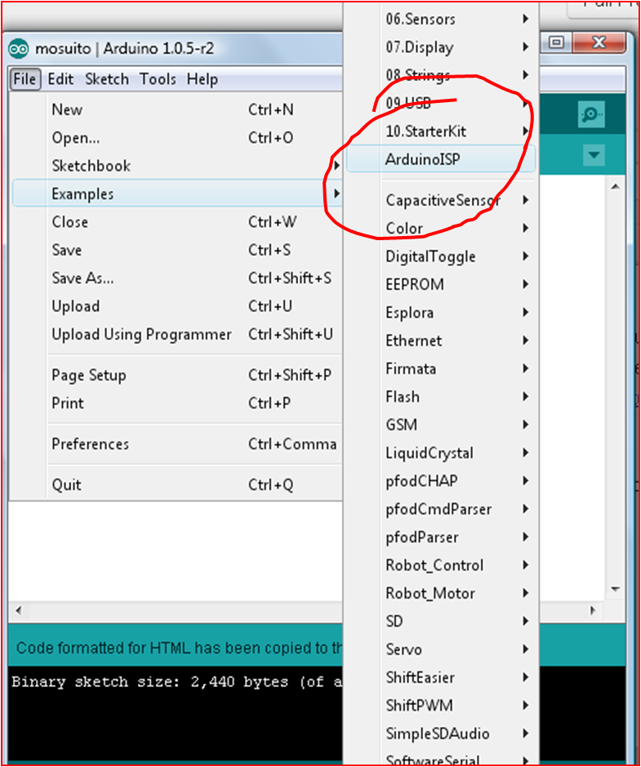Image resolution: width=641 pixels, height=767 pixels.
Task: Click horizontal scrollbar left arrow
Action: [x=18, y=610]
